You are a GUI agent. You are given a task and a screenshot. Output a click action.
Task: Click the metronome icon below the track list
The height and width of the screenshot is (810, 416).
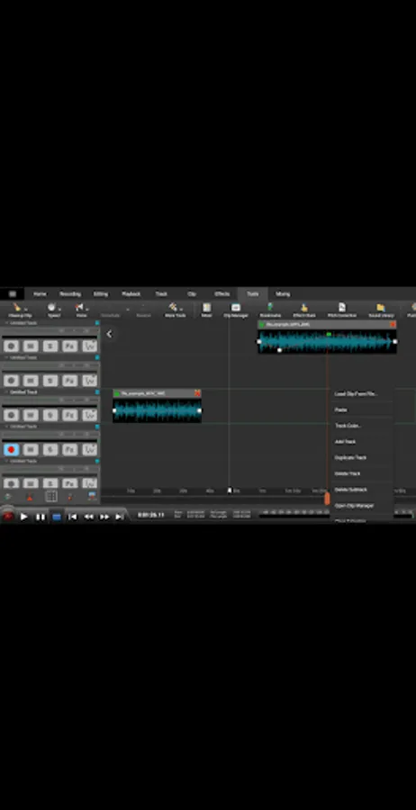[x=30, y=497]
